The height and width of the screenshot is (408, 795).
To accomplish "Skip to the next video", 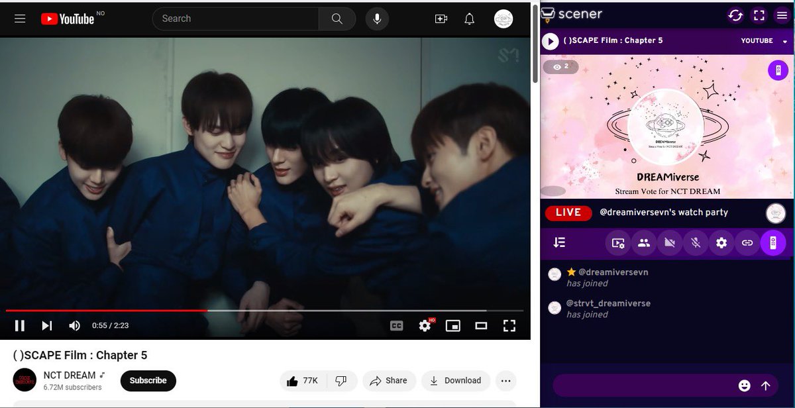I will click(47, 325).
